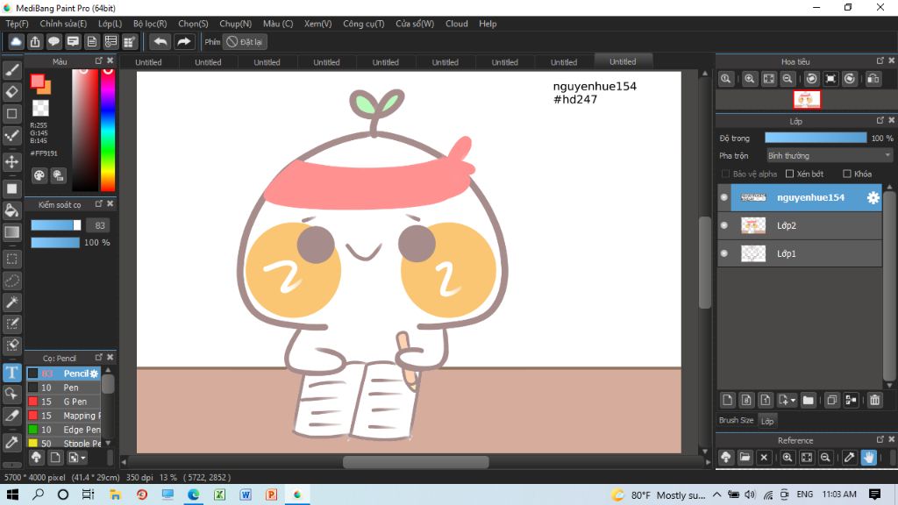Click the Windows Start button
This screenshot has width=898, height=505.
12,494
